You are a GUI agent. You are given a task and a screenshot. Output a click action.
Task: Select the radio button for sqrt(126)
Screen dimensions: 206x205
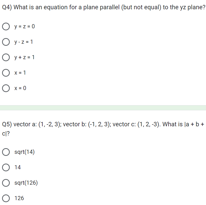coord(6,183)
